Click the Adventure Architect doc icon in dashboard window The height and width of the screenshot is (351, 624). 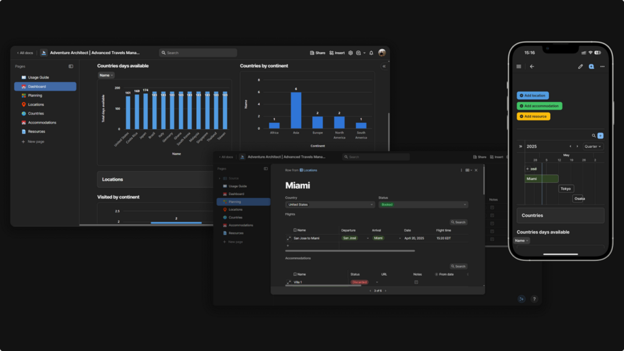coord(44,53)
